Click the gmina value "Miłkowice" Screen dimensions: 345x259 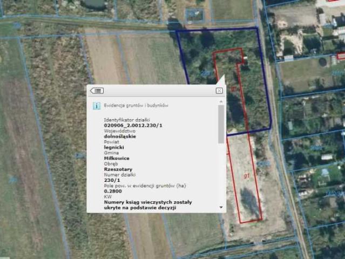tap(117, 158)
